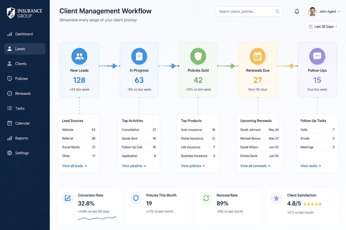Select Settings from the sidebar
The width and height of the screenshot is (346, 230).
(22, 153)
